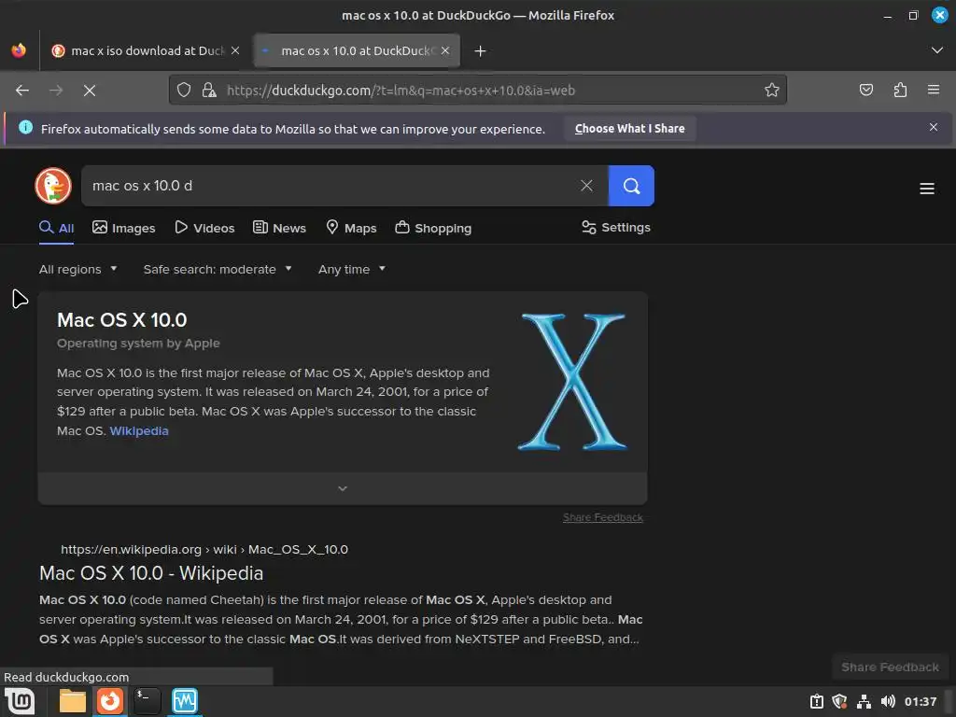Screen dimensions: 956x717
Task: Expand the Any time filter dropdown
Action: [352, 269]
